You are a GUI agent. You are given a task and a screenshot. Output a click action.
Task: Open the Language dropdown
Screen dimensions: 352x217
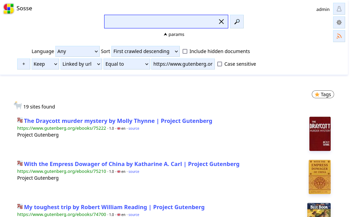point(77,51)
